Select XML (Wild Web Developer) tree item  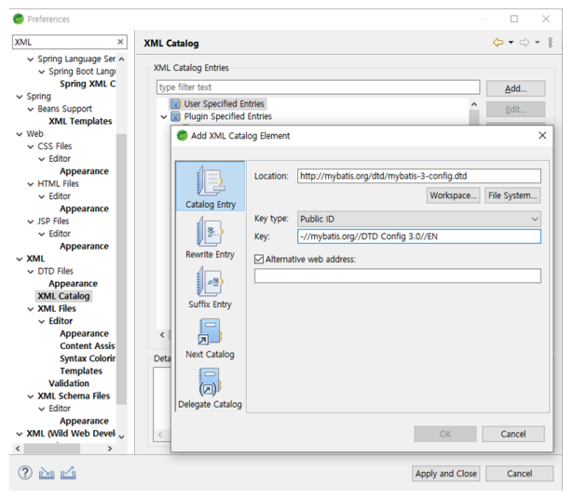tap(71, 434)
